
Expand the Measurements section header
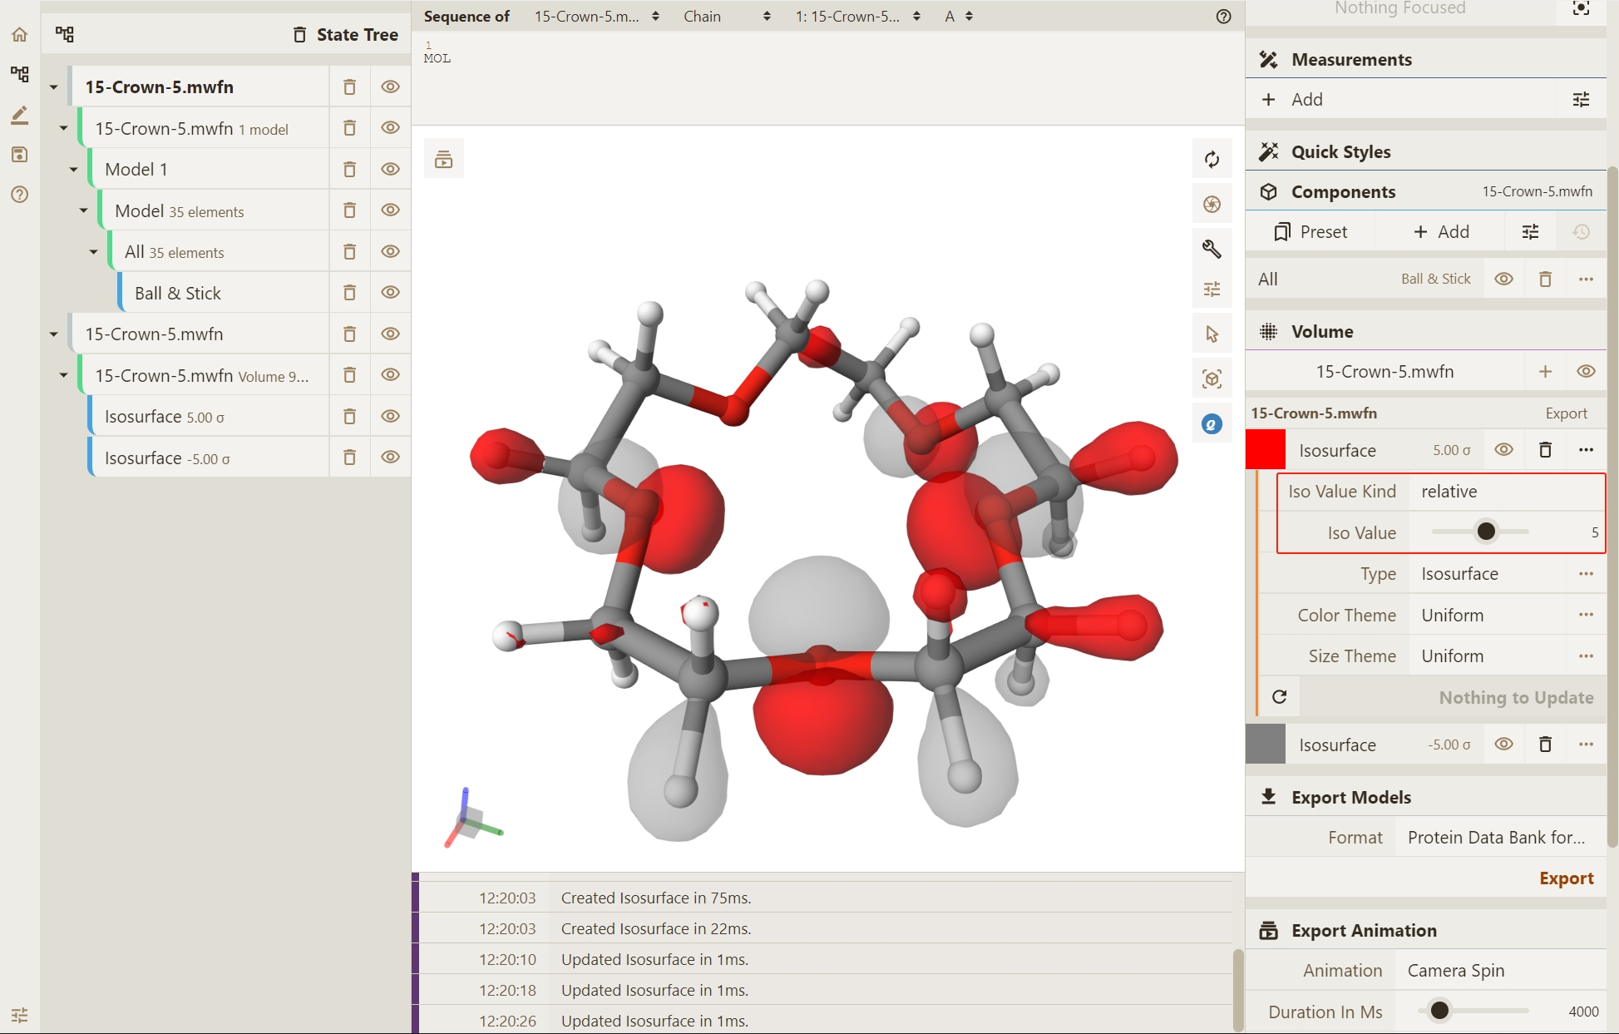(1351, 60)
